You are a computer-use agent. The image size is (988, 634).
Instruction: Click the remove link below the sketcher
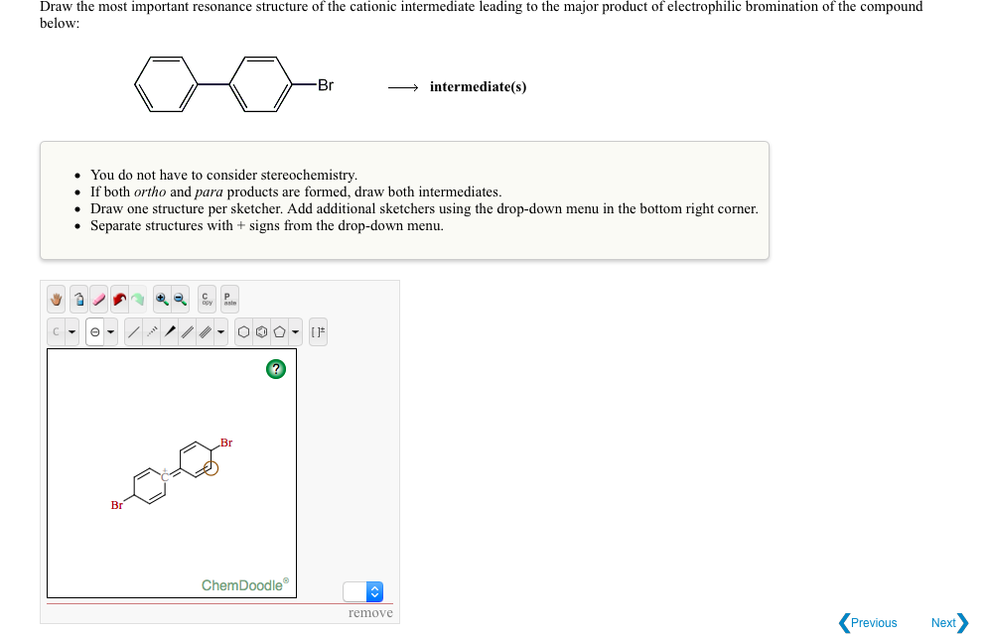click(370, 612)
